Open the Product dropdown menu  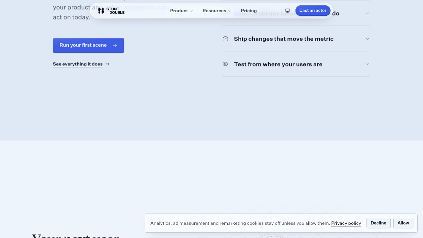[x=181, y=11]
